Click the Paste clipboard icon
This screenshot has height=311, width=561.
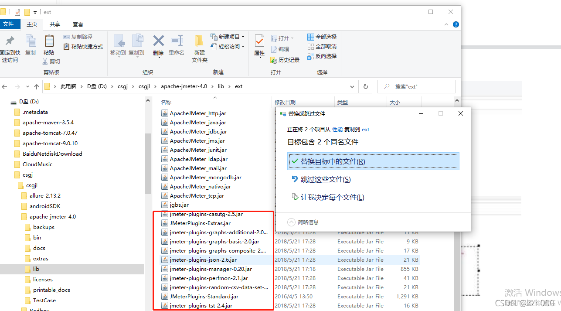click(49, 41)
